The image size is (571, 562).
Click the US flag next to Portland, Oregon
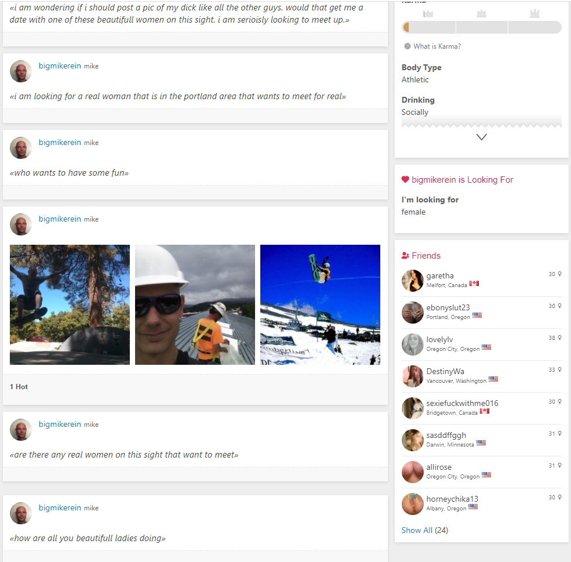477,316
